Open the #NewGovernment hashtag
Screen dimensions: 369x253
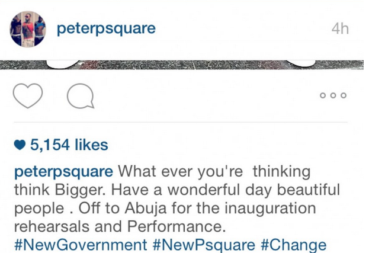81,244
